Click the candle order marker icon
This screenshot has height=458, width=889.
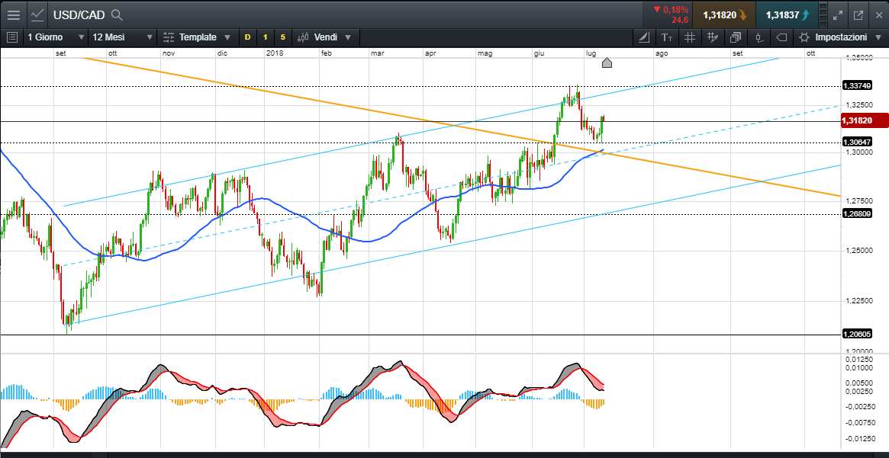[x=759, y=38]
